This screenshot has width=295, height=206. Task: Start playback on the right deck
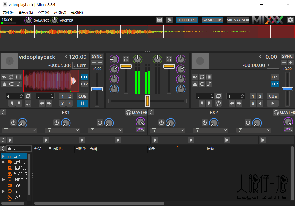273,103
